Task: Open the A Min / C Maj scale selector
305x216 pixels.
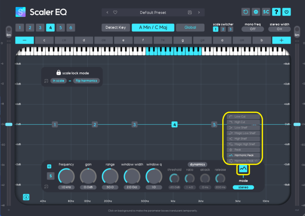Action: click(x=153, y=27)
